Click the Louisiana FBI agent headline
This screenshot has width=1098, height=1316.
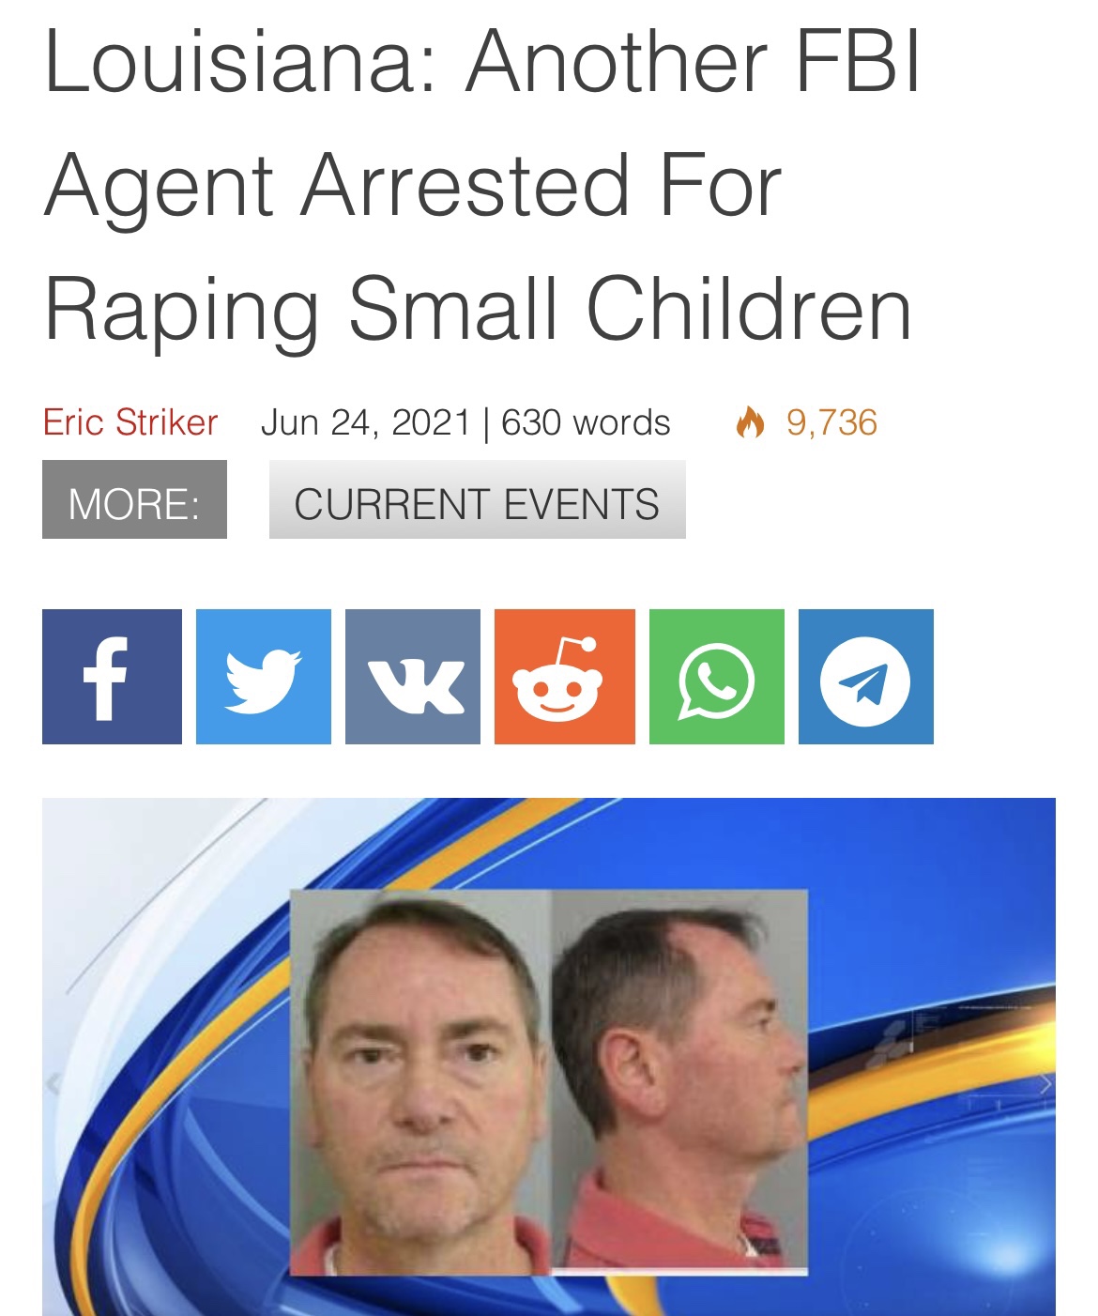click(x=482, y=185)
